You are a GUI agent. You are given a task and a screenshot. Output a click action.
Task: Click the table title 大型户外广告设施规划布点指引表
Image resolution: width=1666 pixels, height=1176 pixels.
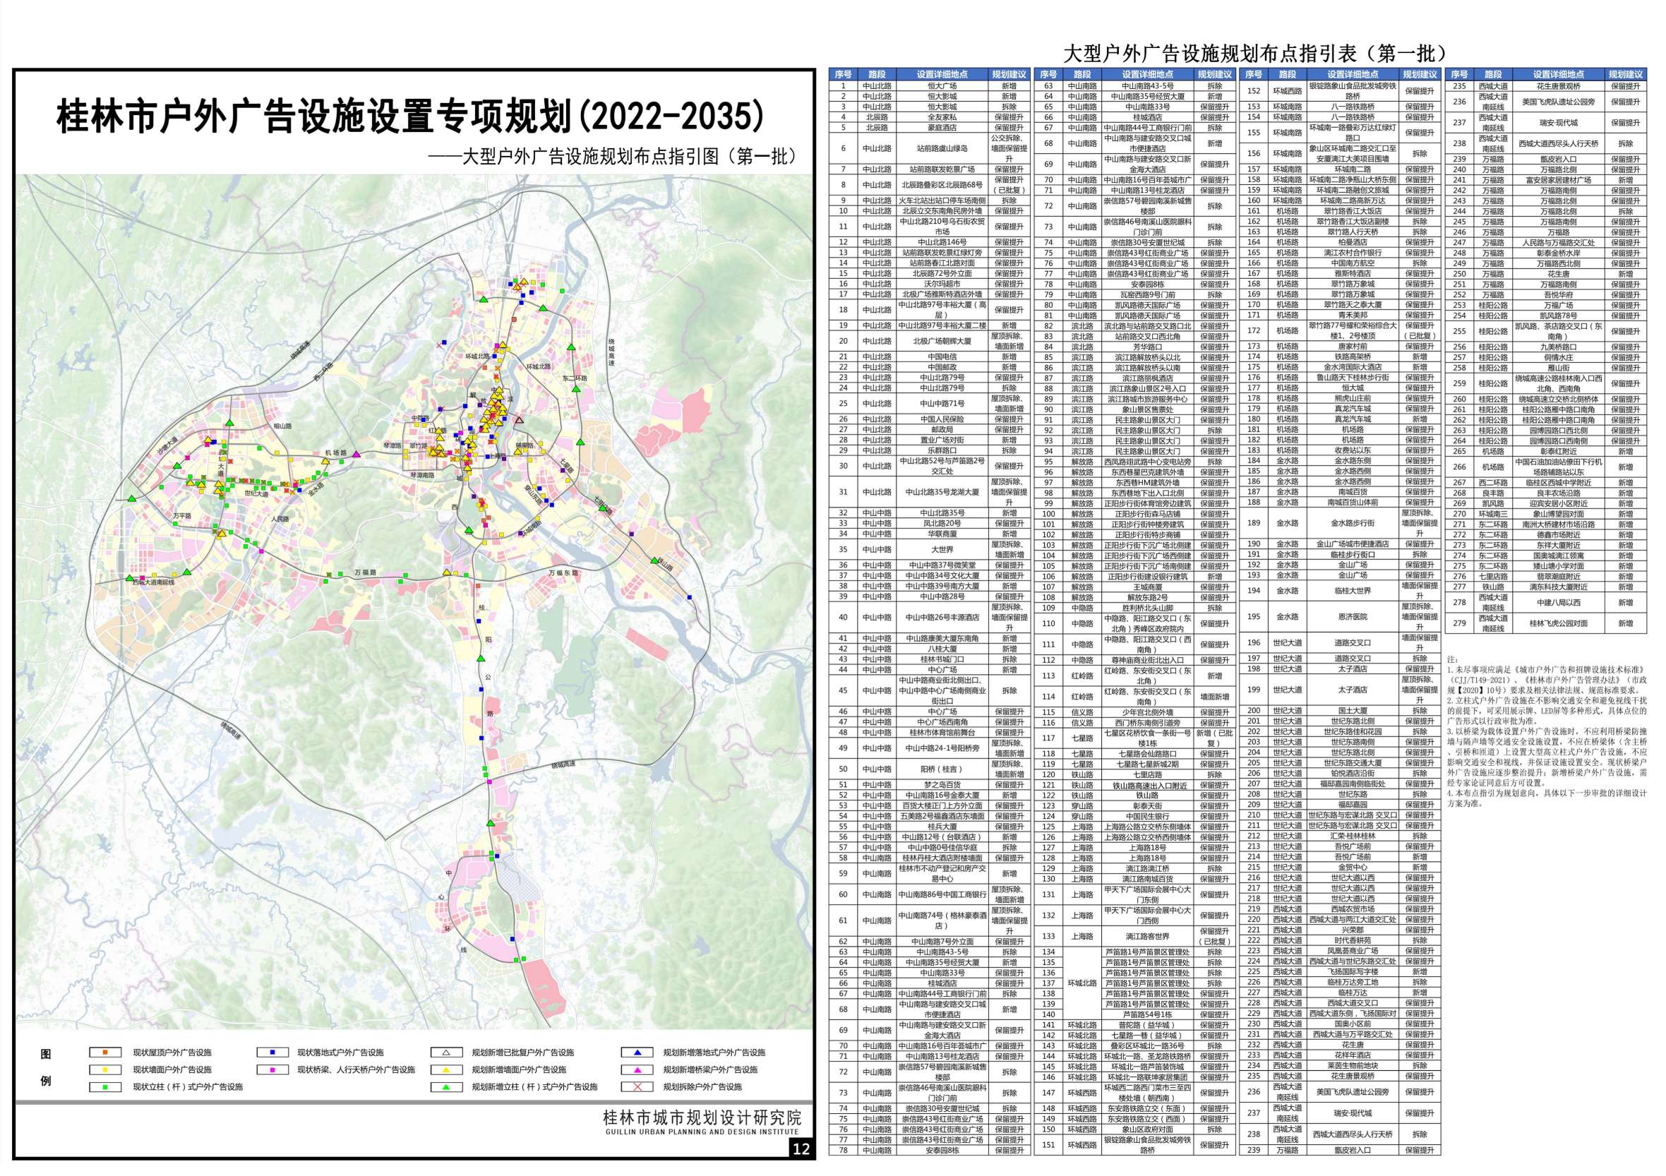[1254, 54]
